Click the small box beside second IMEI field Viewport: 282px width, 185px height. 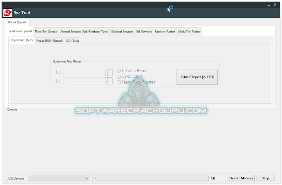click(x=110, y=81)
